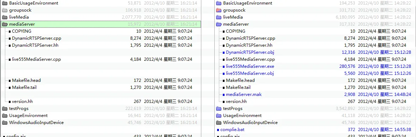Click the testProgs folder icon in left pane

point(5,109)
